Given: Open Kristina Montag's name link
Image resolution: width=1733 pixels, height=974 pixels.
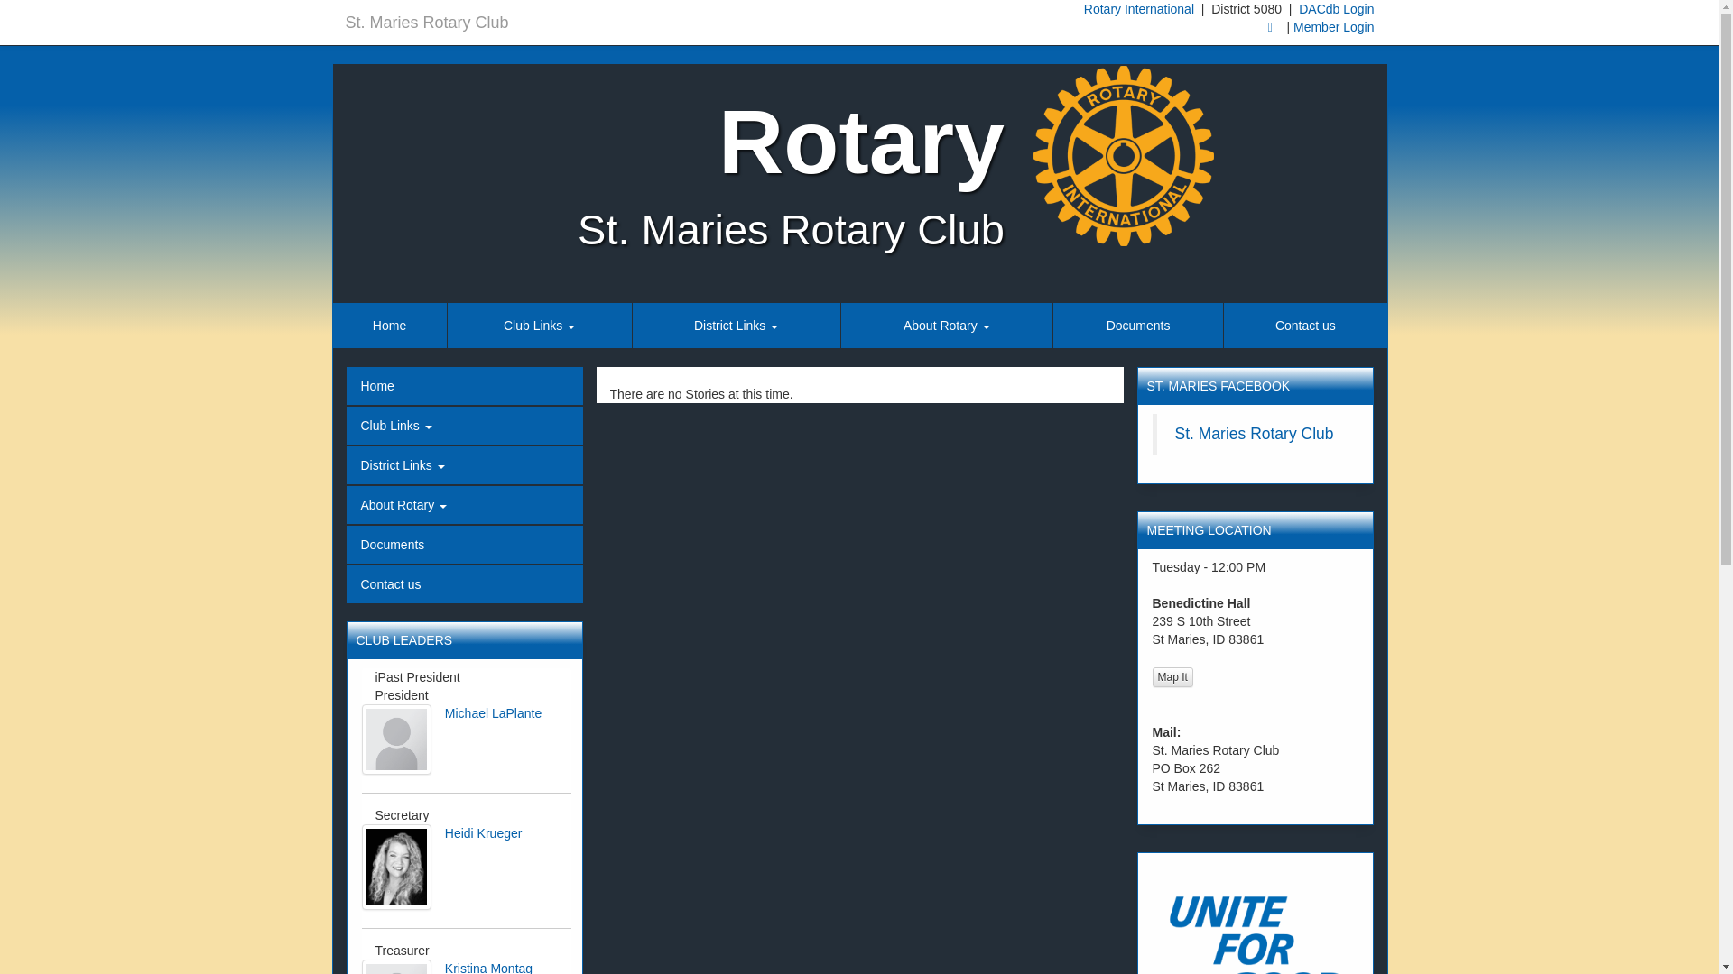Looking at the screenshot, I should pyautogui.click(x=488, y=968).
